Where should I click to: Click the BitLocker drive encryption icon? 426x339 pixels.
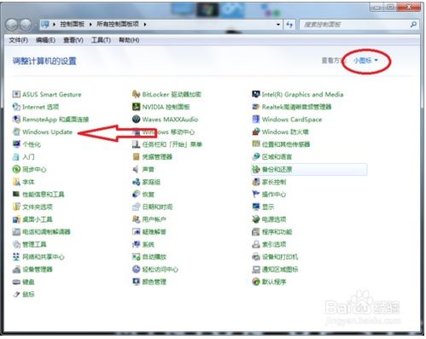coord(136,94)
